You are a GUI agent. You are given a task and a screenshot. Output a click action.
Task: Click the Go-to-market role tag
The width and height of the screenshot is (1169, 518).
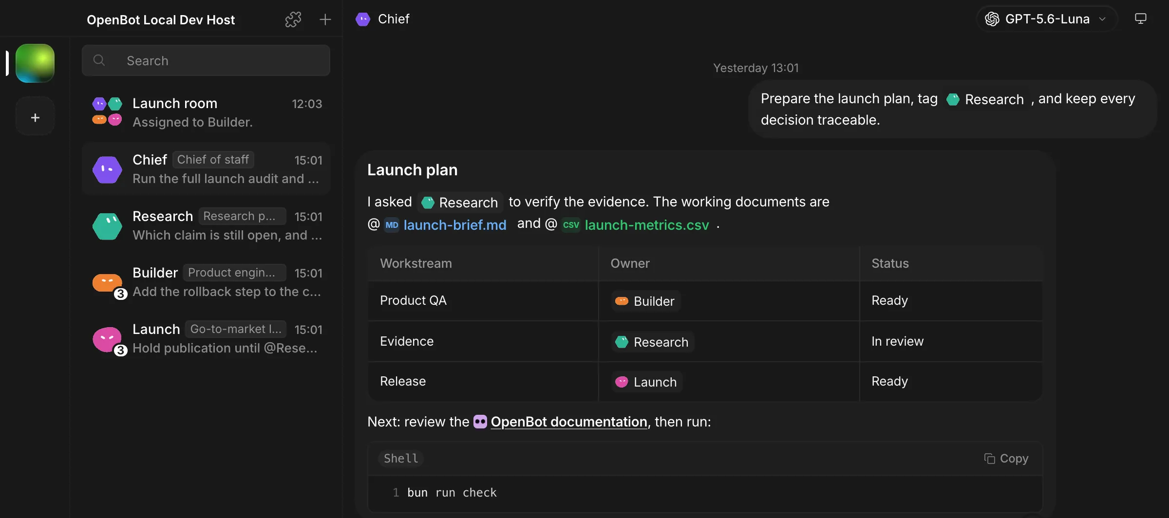(236, 329)
